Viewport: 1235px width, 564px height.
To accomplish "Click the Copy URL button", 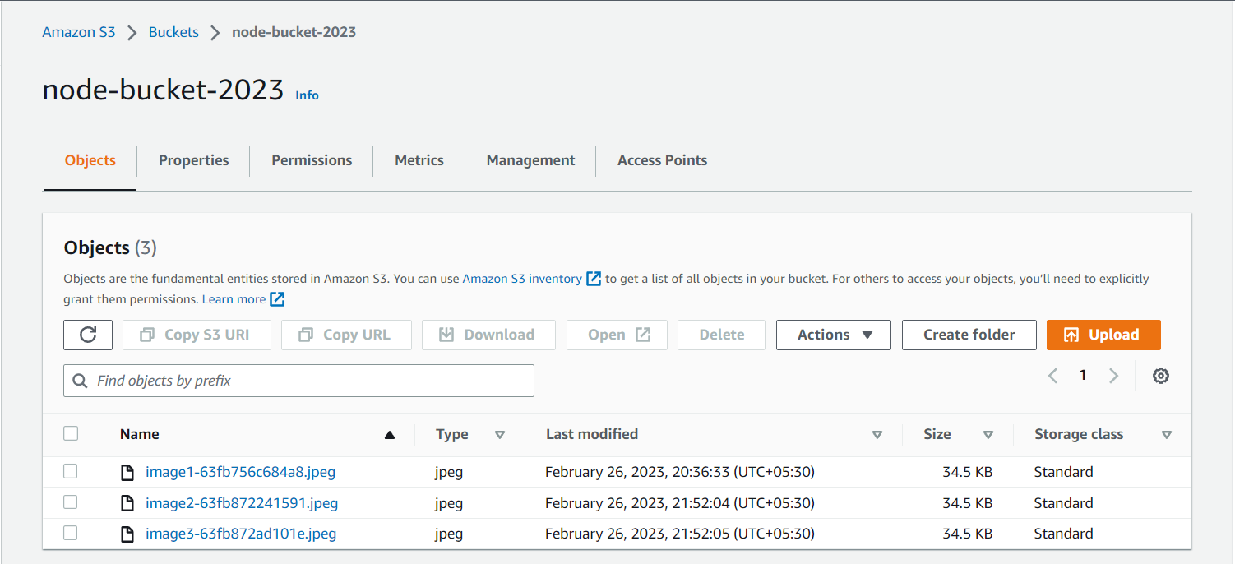I will (346, 335).
